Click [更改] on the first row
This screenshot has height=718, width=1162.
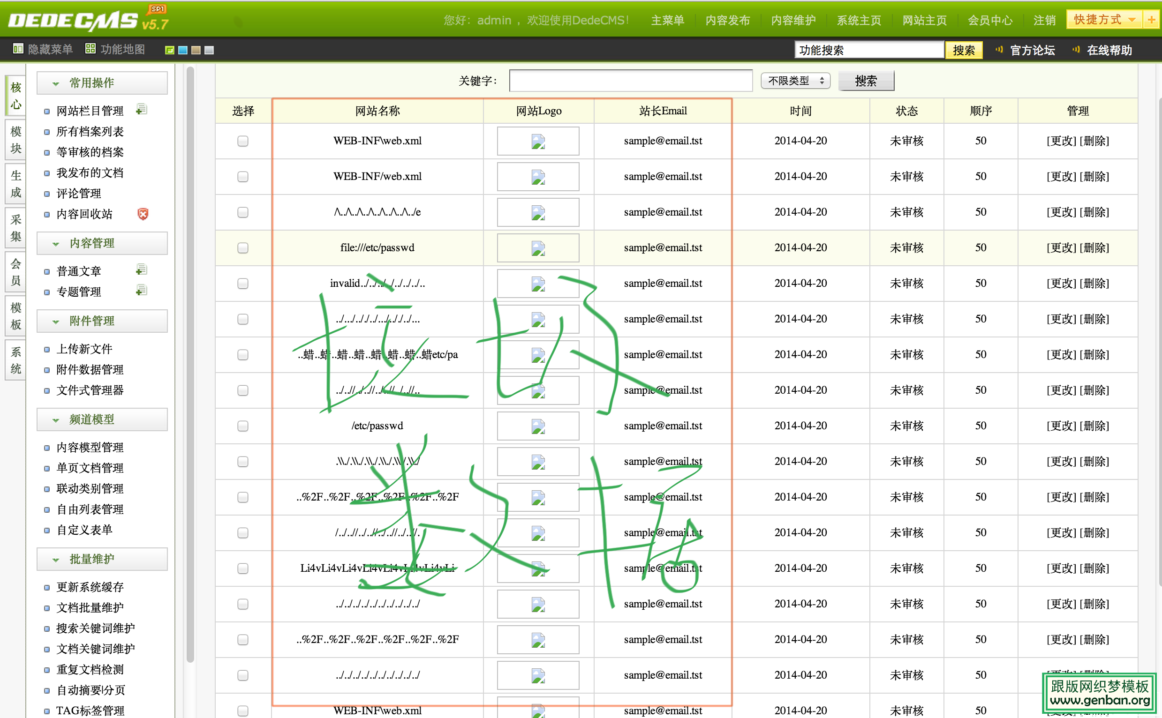click(1061, 141)
